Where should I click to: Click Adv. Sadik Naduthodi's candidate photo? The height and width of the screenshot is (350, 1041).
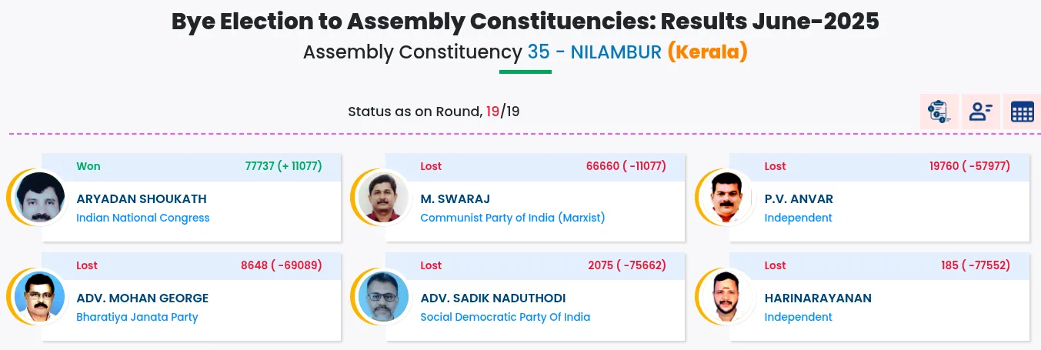tap(383, 297)
